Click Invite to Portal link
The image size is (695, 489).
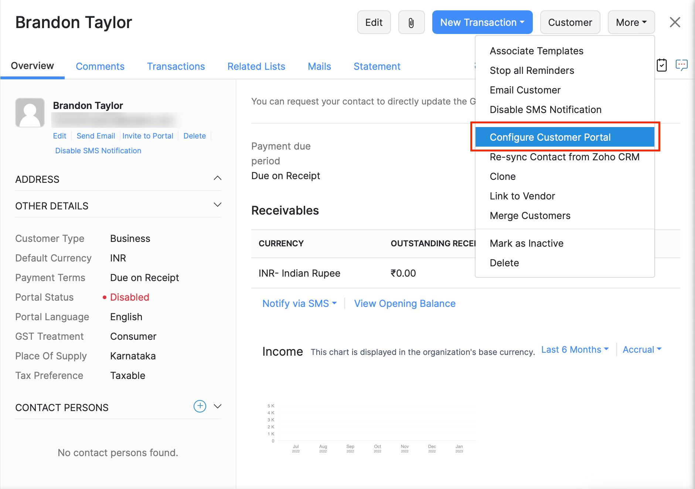click(x=148, y=136)
